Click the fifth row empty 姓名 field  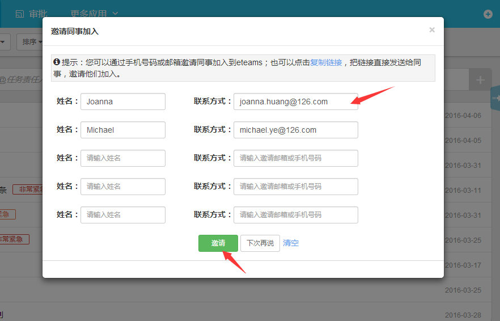pyautogui.click(x=123, y=215)
